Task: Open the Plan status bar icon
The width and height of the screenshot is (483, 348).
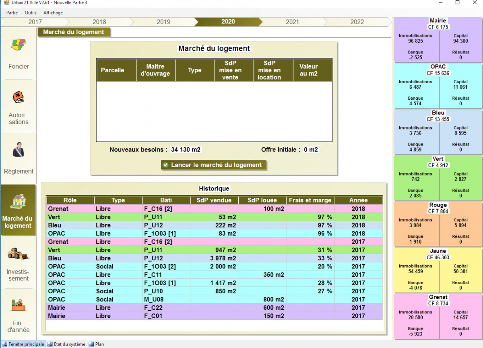Action: click(91, 344)
